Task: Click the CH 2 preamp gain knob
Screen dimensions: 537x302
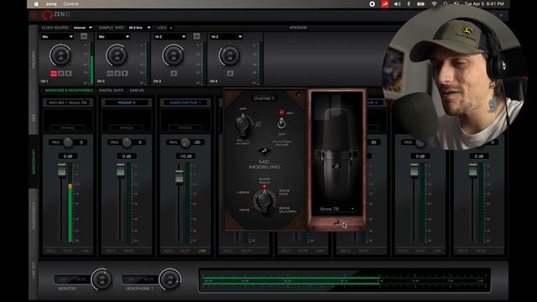Action: [x=117, y=55]
